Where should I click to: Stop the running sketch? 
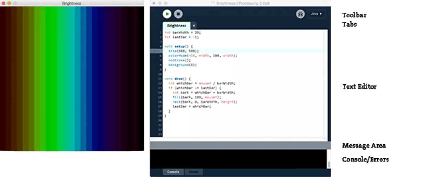pyautogui.click(x=178, y=14)
